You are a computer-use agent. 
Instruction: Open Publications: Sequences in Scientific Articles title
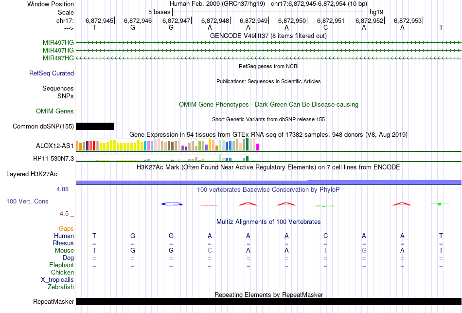[268, 81]
